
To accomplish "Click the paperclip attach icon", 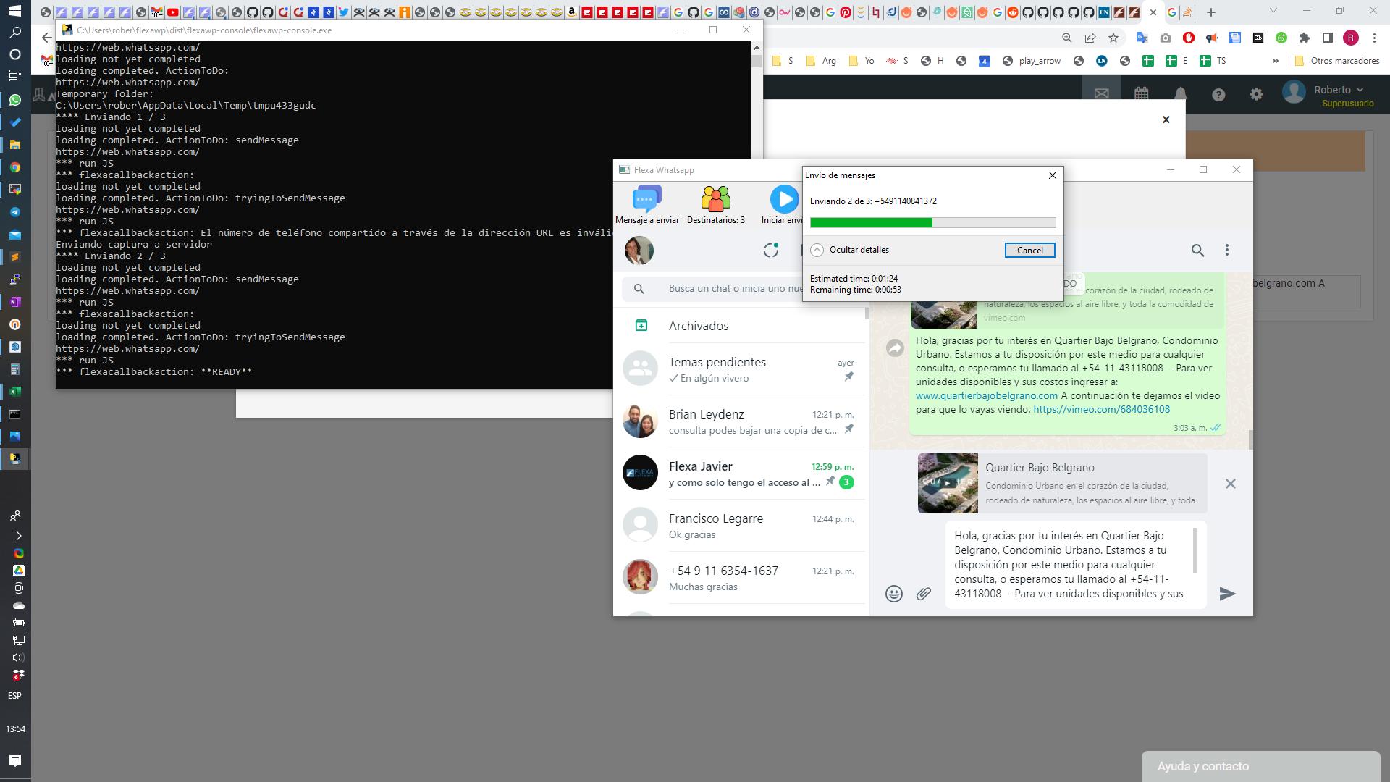I will (923, 594).
